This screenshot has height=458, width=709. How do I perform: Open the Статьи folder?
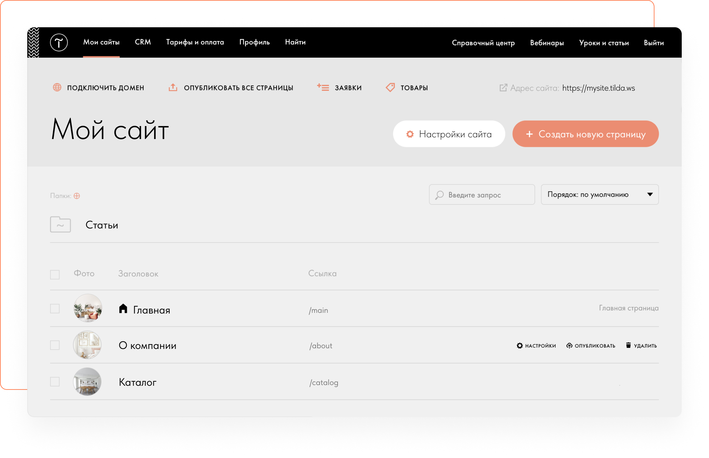coord(102,225)
